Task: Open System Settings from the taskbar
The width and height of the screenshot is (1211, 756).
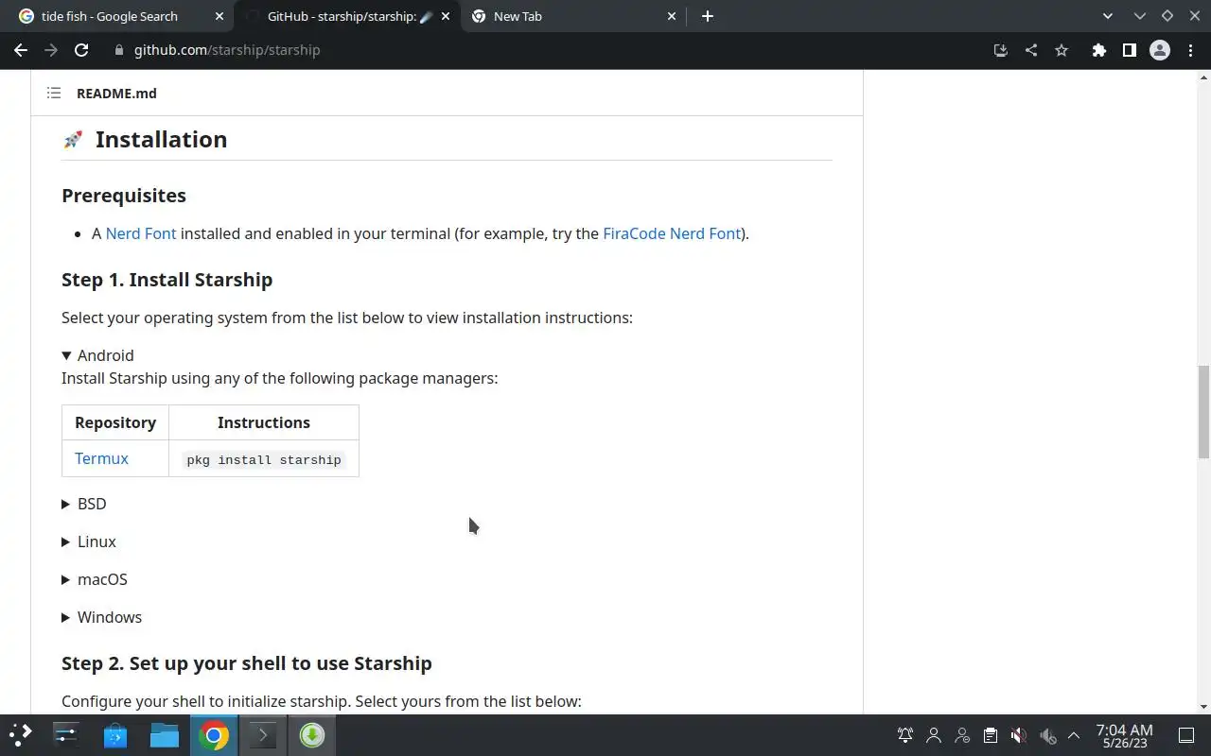Action: click(x=66, y=734)
